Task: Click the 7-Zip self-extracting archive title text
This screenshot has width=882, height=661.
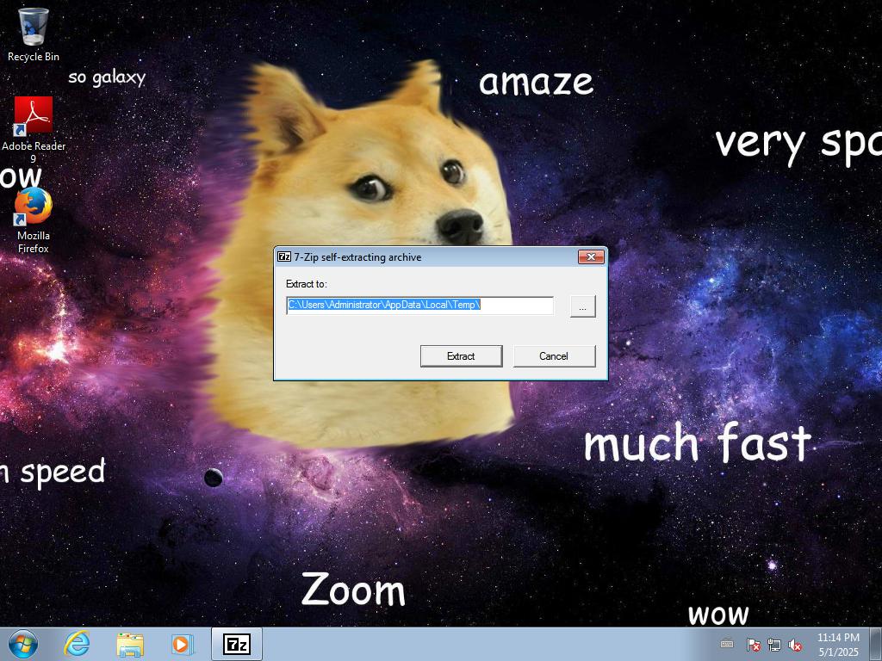Action: click(357, 256)
